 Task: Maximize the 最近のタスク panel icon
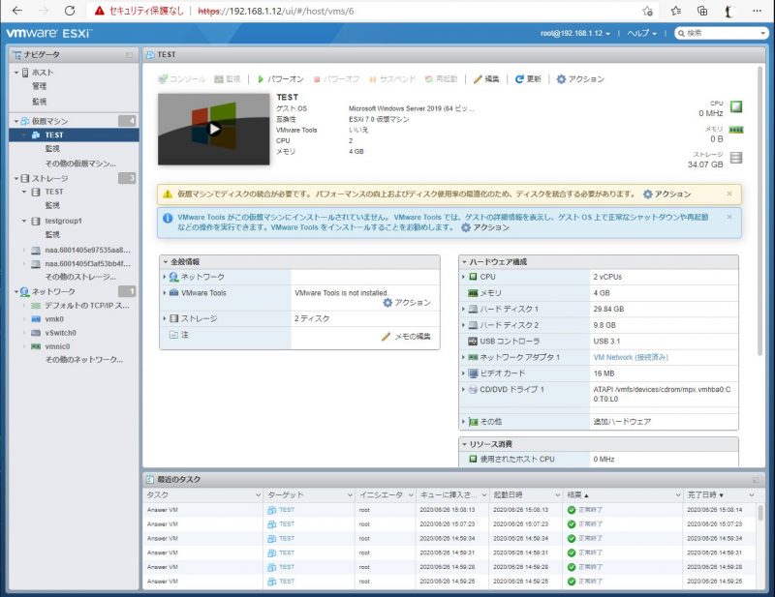coord(756,480)
